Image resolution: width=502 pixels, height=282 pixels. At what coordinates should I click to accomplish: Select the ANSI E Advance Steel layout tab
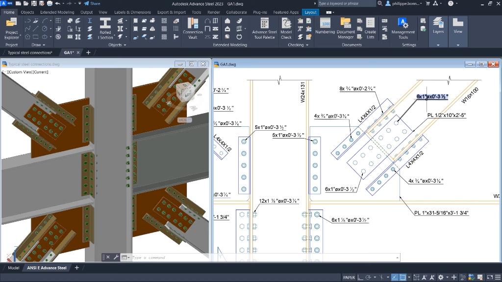(47, 268)
